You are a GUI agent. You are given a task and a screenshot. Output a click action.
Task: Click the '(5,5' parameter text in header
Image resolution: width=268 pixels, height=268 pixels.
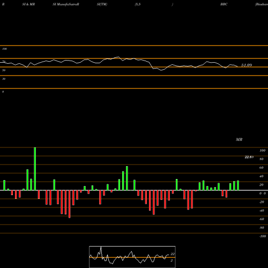click(x=138, y=4)
